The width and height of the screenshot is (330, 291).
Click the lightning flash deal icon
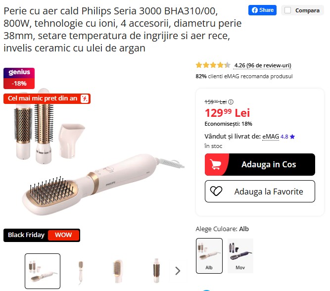click(x=85, y=98)
